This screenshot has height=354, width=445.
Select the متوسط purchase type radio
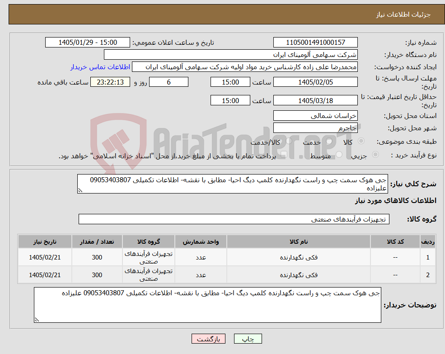[x=339, y=155]
